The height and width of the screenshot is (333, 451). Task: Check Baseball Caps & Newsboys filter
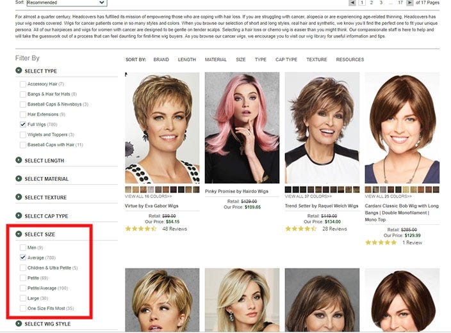23,104
